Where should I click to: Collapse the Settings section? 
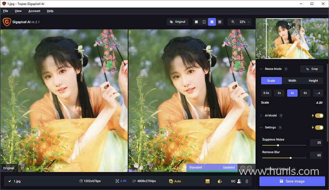[261, 127]
